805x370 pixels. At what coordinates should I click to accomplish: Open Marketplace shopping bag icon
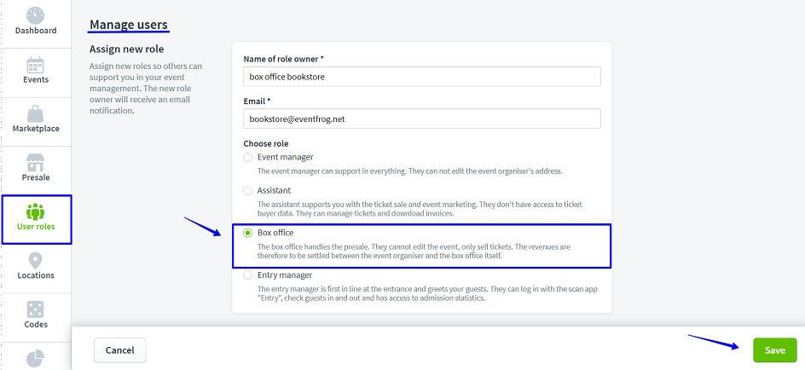pyautogui.click(x=35, y=113)
